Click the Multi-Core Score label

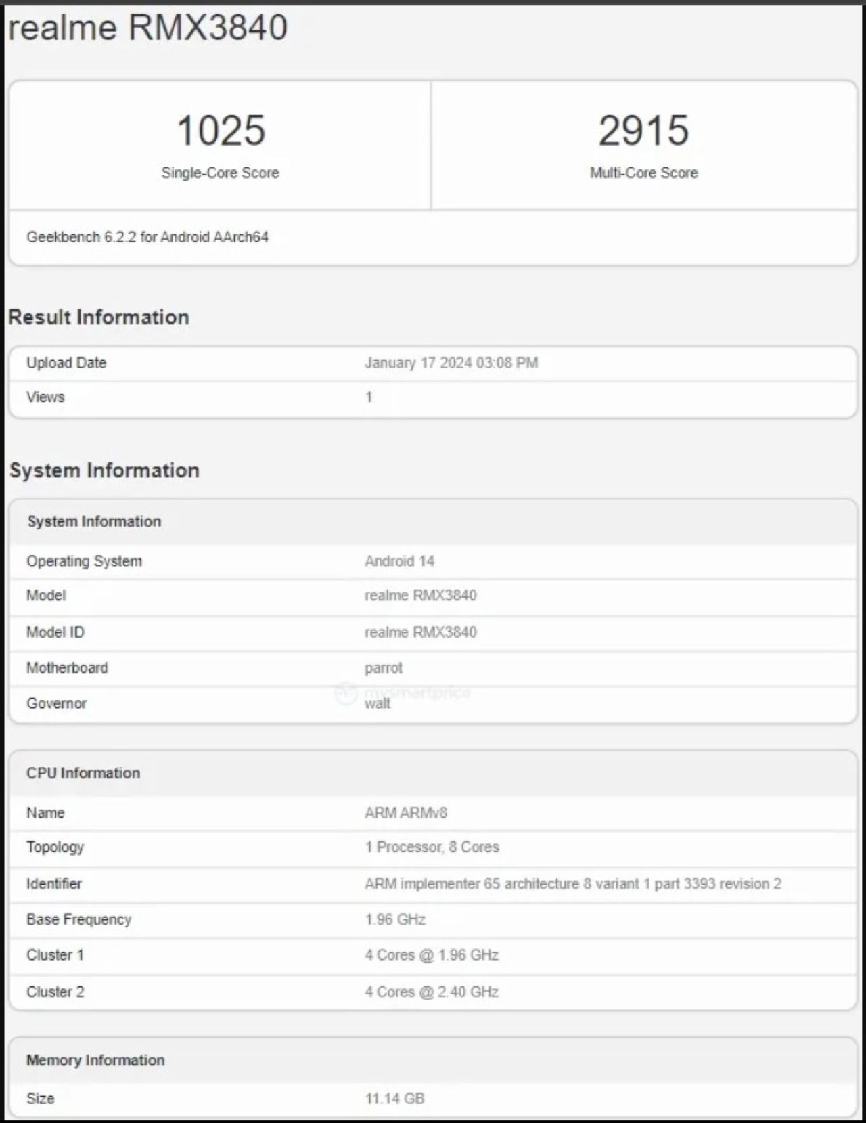click(643, 173)
